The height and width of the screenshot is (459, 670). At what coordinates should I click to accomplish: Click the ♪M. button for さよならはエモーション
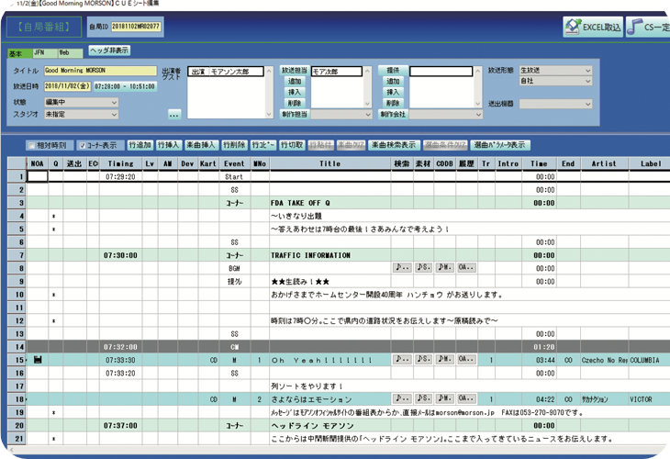point(444,398)
